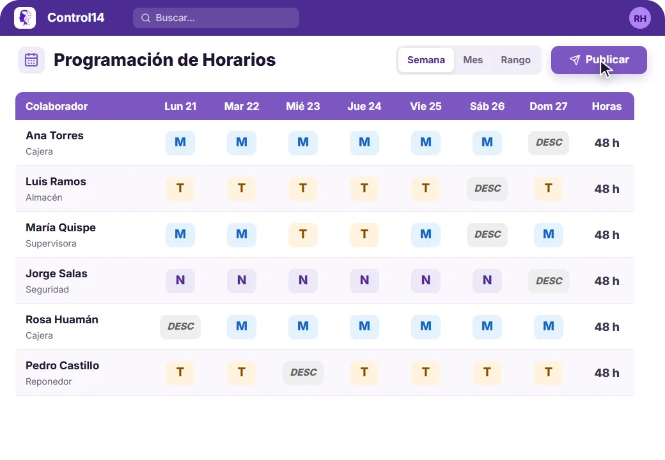Click Pedro Castillo's Reponedor role label
The image size is (665, 460).
pyautogui.click(x=49, y=381)
